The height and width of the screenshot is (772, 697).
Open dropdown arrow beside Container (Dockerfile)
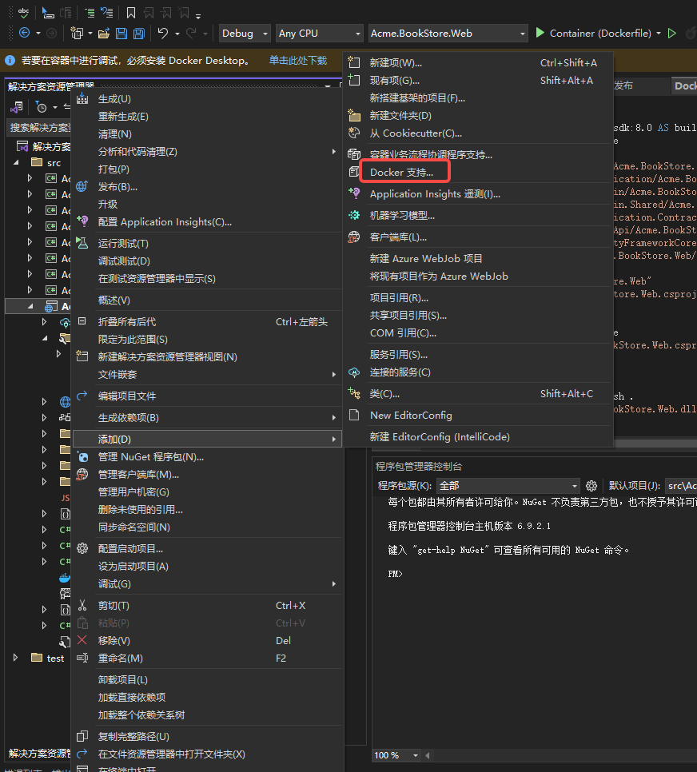(x=659, y=34)
